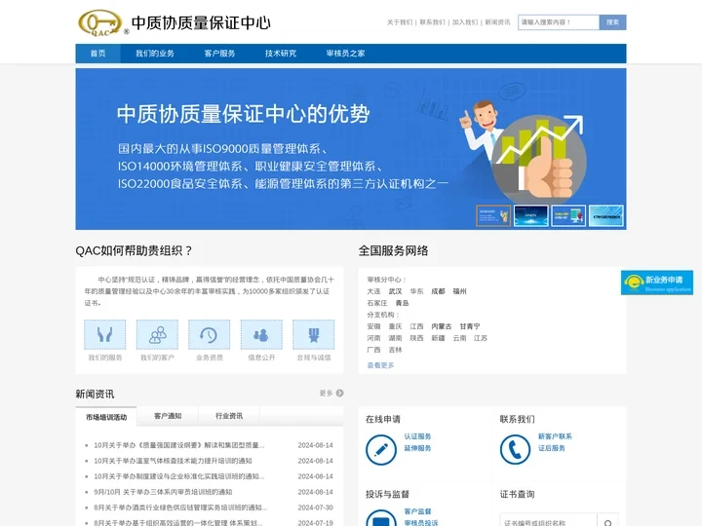Switch to 市场培训活动 tab
The height and width of the screenshot is (526, 702).
point(106,417)
